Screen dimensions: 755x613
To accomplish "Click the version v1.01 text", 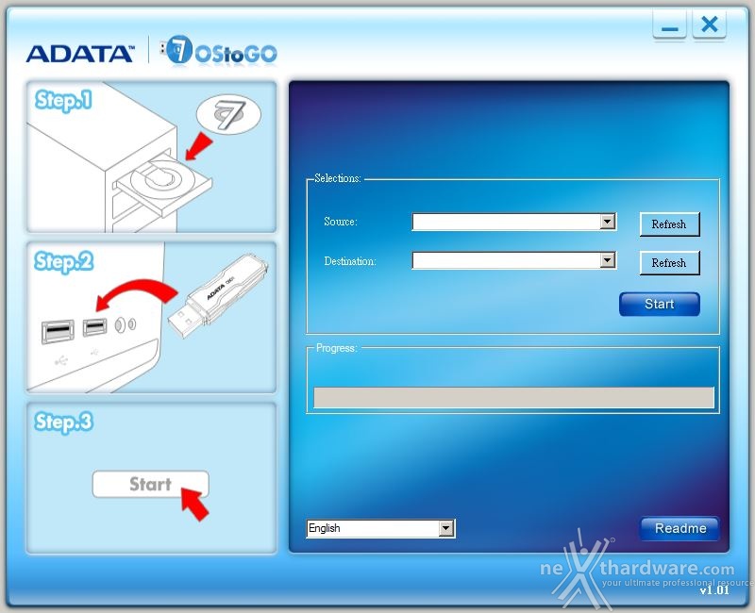I will [x=714, y=590].
